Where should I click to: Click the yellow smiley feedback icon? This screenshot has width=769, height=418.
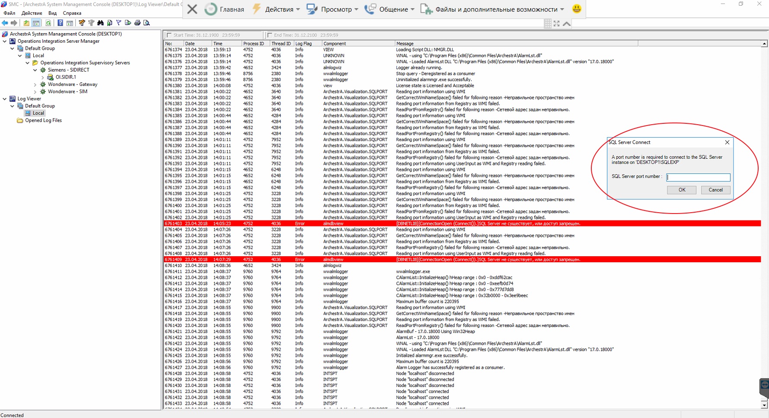576,9
